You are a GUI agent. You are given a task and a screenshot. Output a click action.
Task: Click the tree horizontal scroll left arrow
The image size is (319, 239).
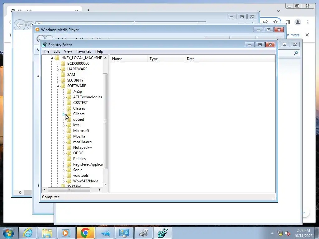[x=45, y=190]
